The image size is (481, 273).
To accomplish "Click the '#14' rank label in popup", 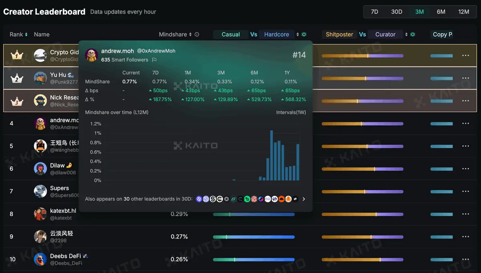I will pos(299,55).
